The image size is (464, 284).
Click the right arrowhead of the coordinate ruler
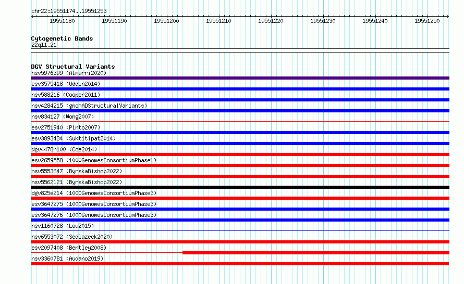(448, 16)
